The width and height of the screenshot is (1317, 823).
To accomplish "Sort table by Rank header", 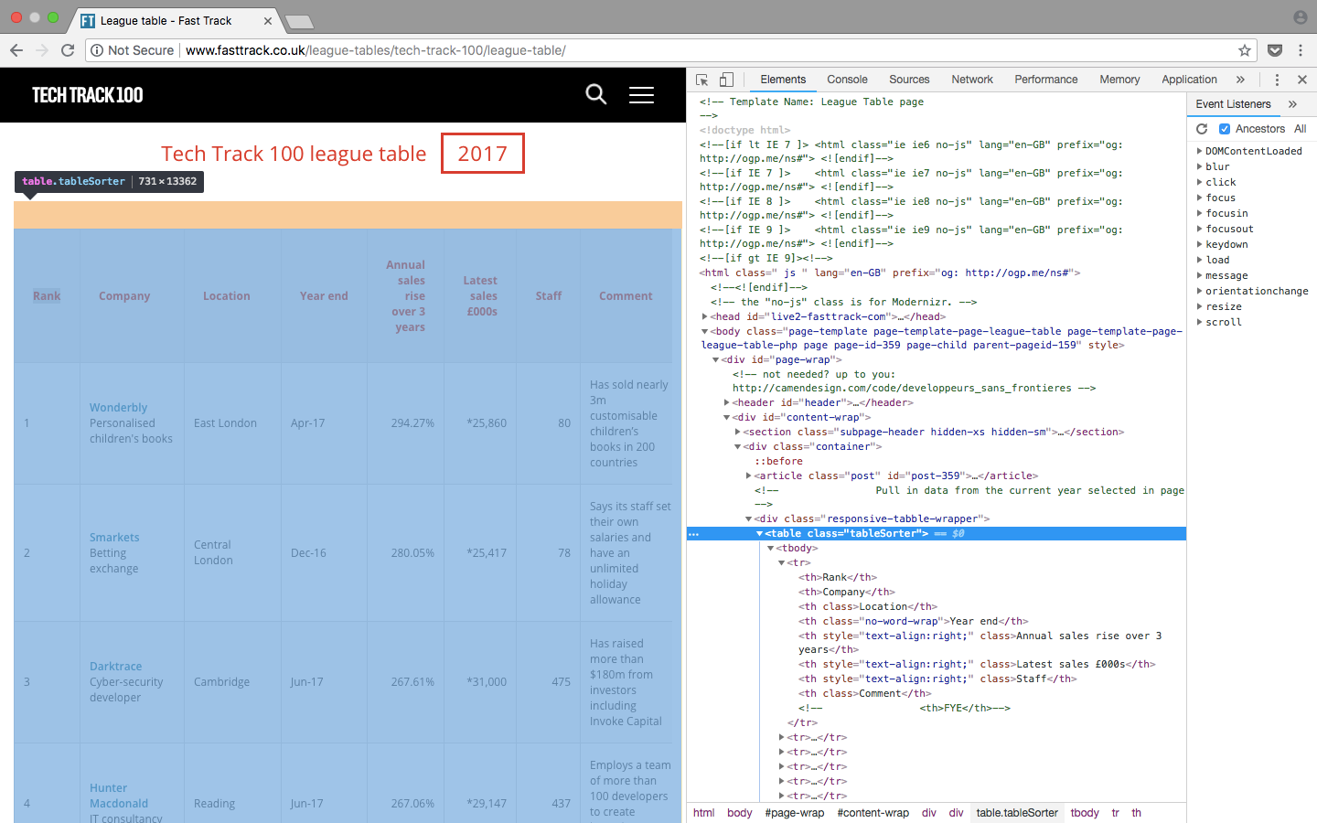I will [47, 296].
